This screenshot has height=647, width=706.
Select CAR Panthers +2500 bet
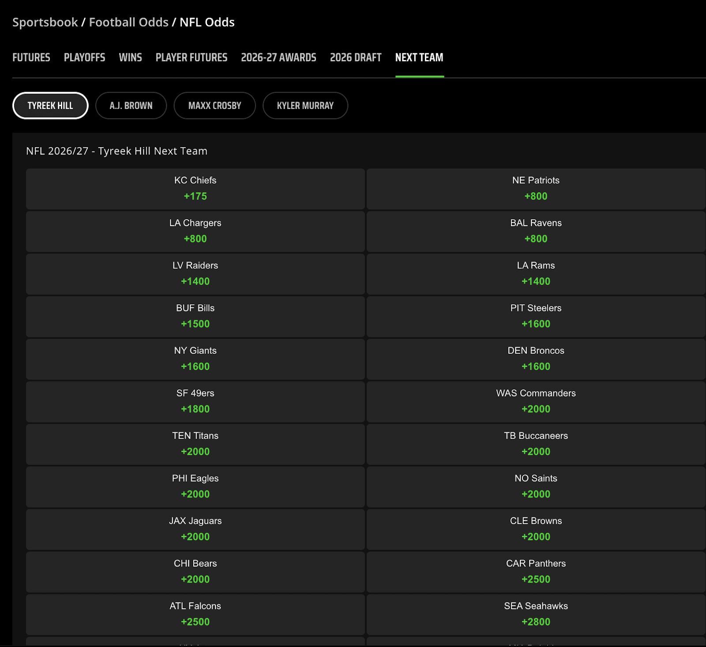[536, 572]
